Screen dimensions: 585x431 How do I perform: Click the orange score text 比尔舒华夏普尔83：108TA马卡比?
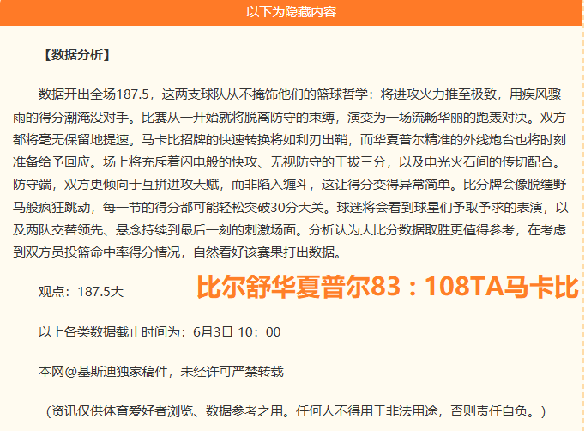coord(388,287)
